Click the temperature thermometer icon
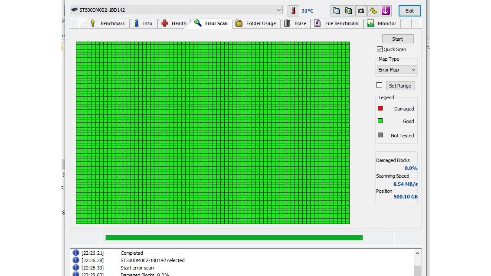 293,11
